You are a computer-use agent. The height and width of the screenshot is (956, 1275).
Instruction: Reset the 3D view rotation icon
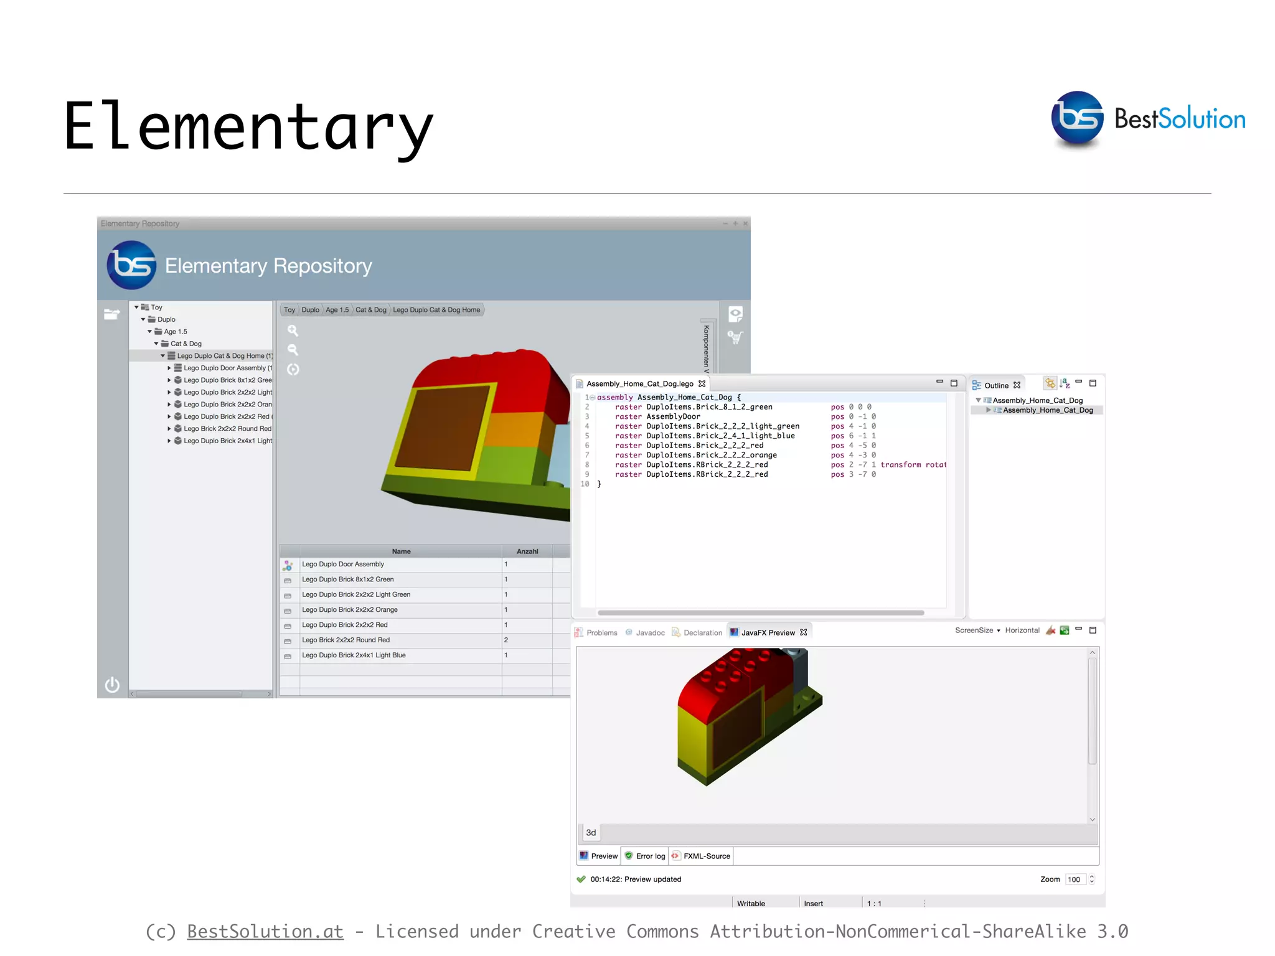293,370
